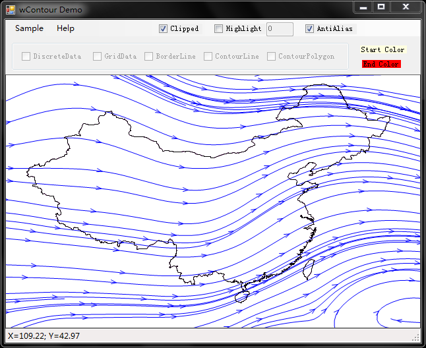Close the wContour Demo window

[x=406, y=7]
